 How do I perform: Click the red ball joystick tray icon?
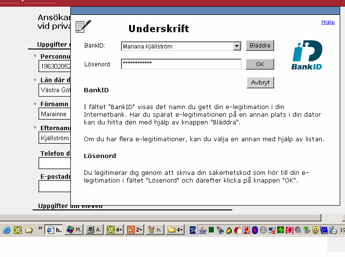[x=246, y=230]
